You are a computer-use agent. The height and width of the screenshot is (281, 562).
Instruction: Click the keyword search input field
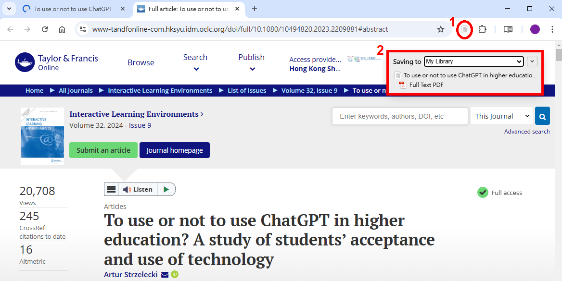point(400,116)
